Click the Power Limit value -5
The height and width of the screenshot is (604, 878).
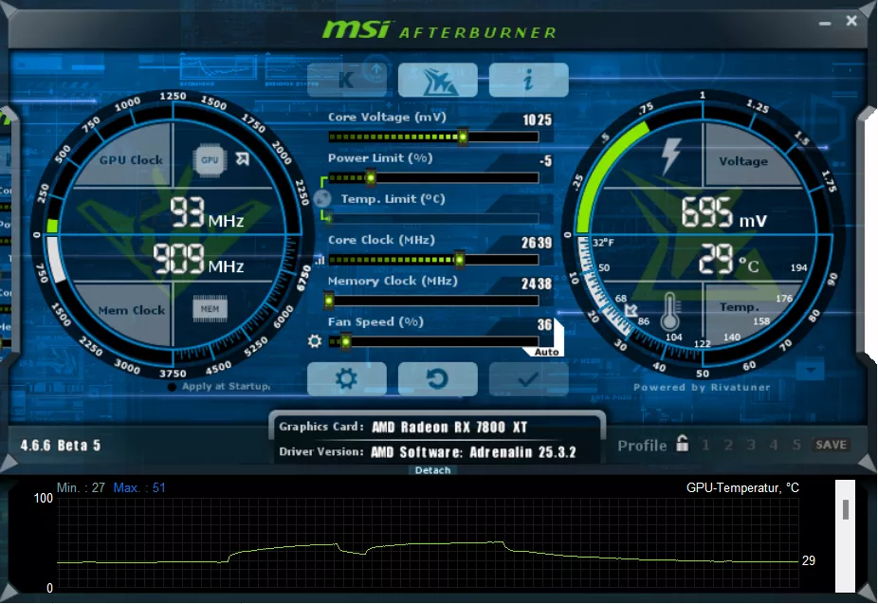tap(546, 161)
